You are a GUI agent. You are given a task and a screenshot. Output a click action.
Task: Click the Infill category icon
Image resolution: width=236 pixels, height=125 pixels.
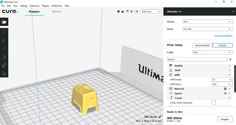point(171,75)
